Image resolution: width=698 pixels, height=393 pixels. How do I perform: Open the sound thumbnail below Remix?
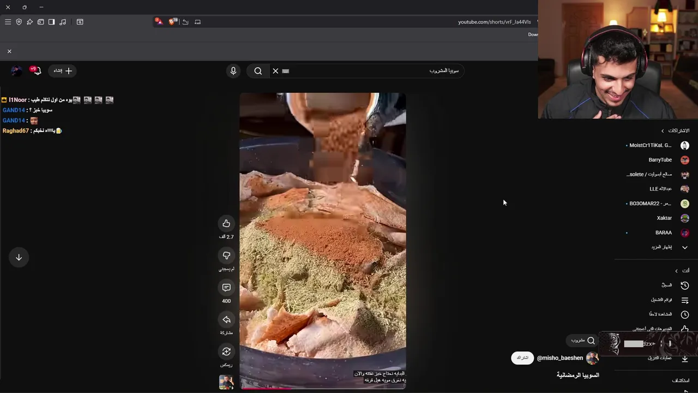(x=226, y=382)
